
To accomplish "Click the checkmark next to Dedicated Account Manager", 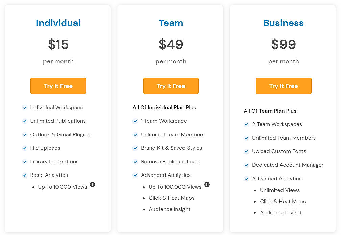I will 247,165.
